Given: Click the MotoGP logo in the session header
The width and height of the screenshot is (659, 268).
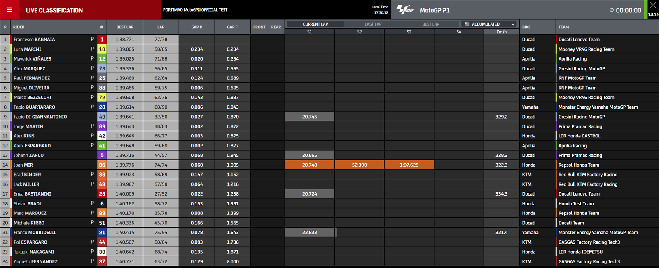Looking at the screenshot, I should (405, 10).
